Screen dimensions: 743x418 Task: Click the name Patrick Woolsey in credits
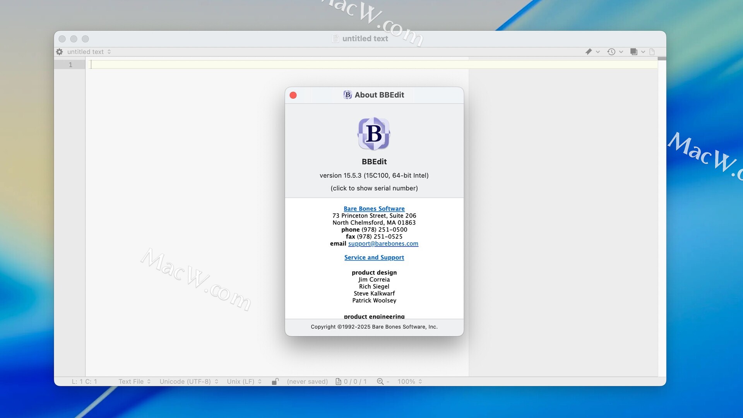[374, 300]
